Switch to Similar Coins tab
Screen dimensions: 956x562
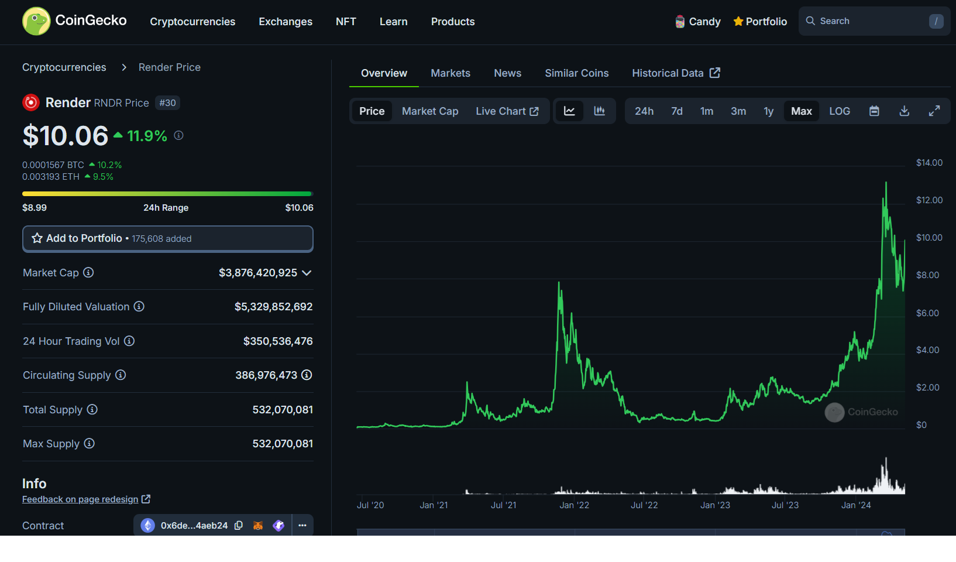click(576, 73)
